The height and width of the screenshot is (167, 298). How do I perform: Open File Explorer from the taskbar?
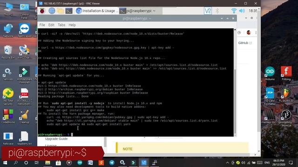47,163
